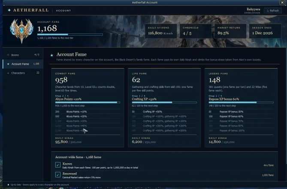287x189 pixels.
Task: Click the 50 Crafting XP +50% row
Action: click(x=164, y=112)
